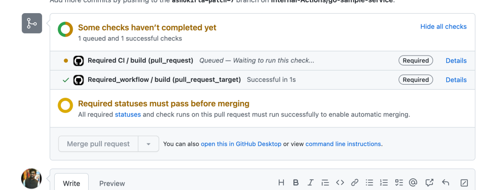483x190 pixels.
Task: Reference an issue or pull request icon
Action: 429,183
